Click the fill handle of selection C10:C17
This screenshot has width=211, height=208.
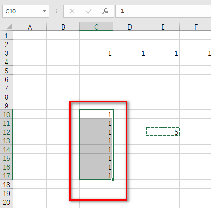(113, 179)
